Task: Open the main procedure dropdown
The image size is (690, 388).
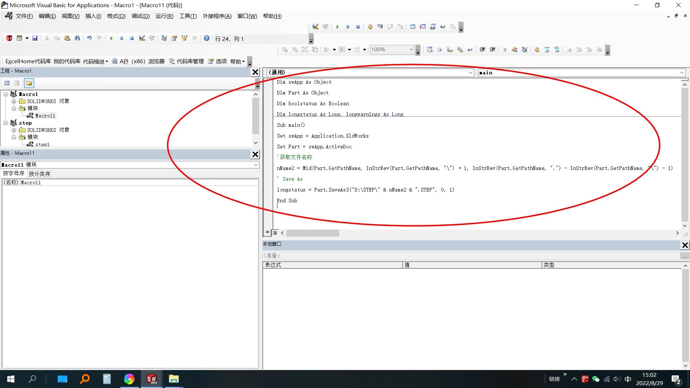Action: coord(682,73)
